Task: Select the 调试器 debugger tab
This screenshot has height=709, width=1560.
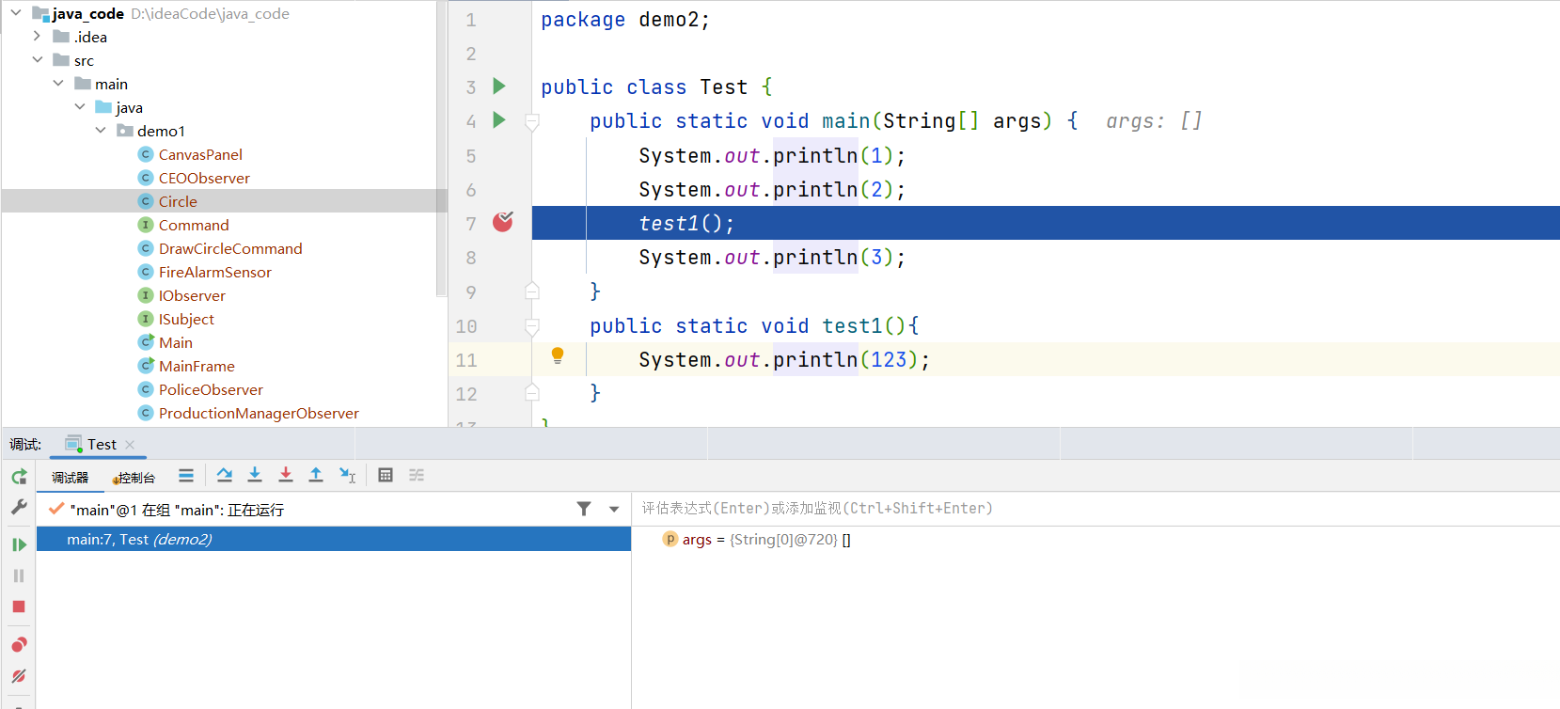Action: [x=70, y=478]
